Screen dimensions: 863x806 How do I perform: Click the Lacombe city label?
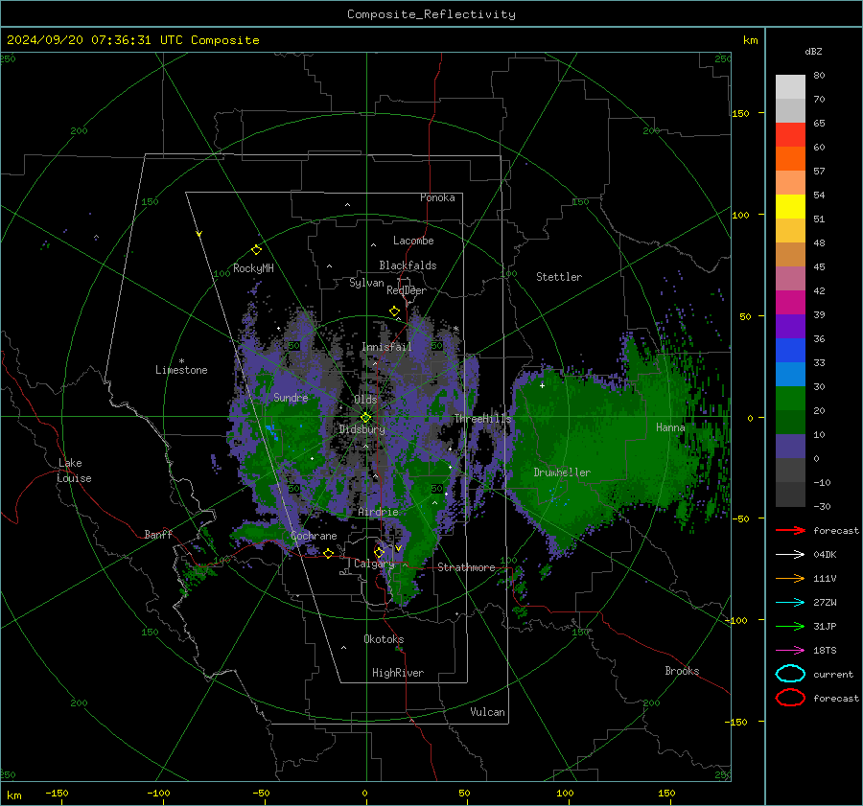tap(413, 241)
